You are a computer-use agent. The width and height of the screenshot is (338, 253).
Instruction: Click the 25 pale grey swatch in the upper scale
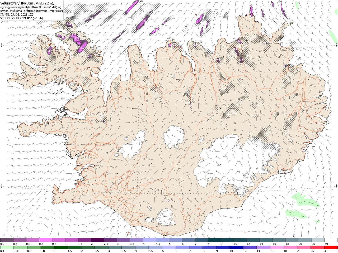(x=318, y=240)
